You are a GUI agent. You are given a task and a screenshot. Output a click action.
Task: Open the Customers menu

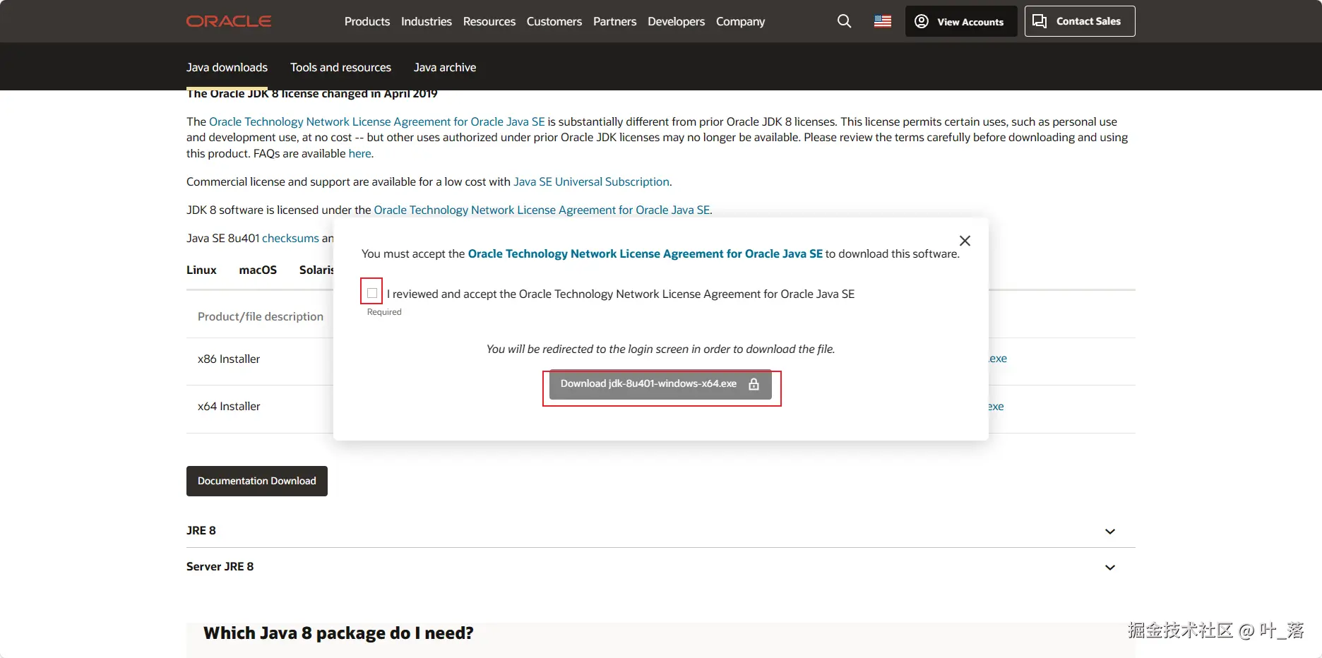554,21
